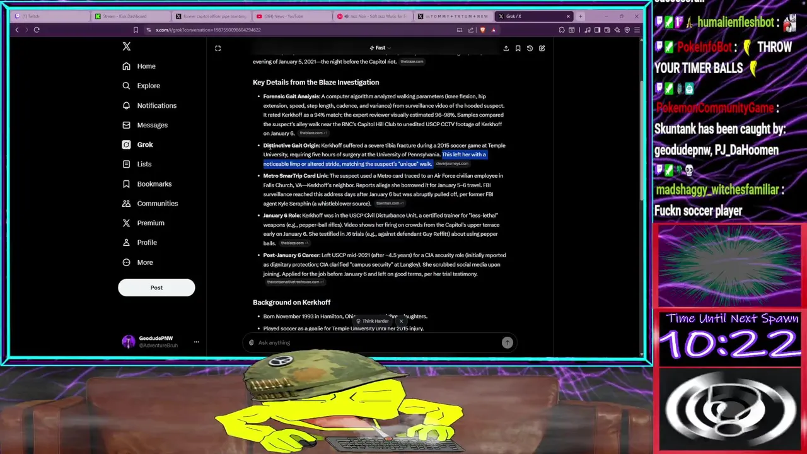Open the More menu in sidebar
807x454 pixels.
pos(137,262)
